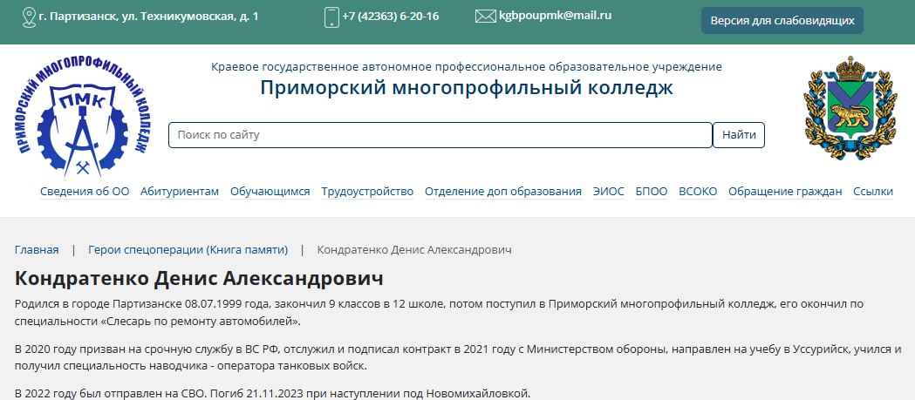Navigate to the ВСОКО section
The image size is (915, 400).
[x=698, y=192]
